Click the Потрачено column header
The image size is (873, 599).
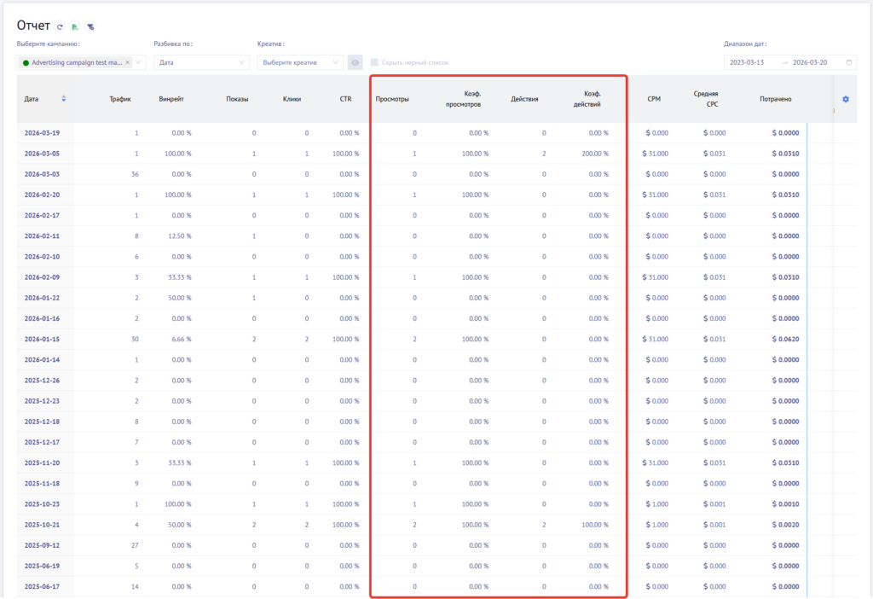coord(775,99)
